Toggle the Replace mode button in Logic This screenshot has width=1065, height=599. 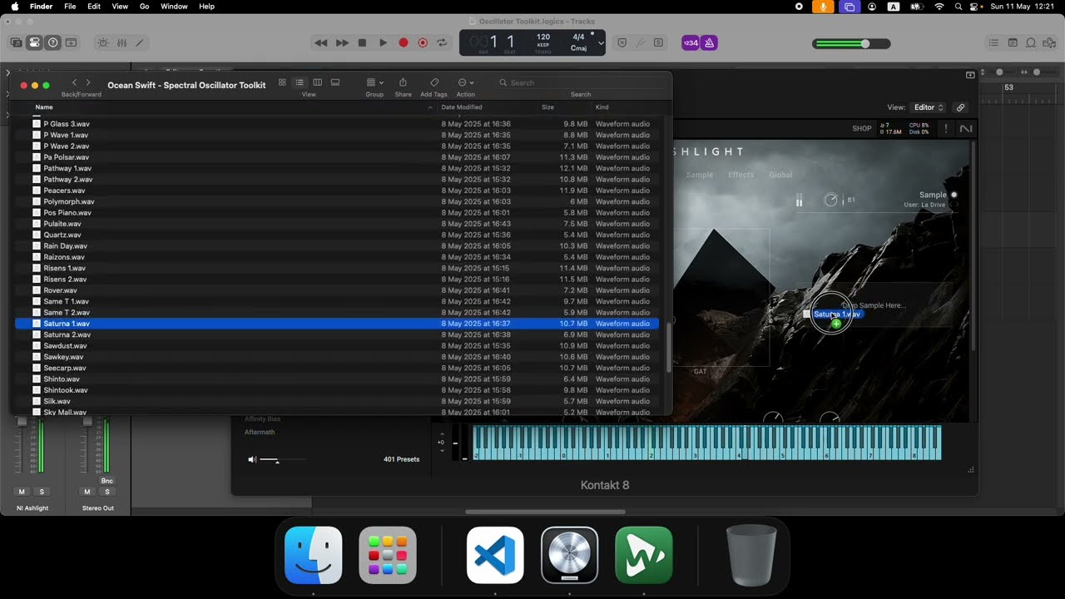[x=622, y=42]
